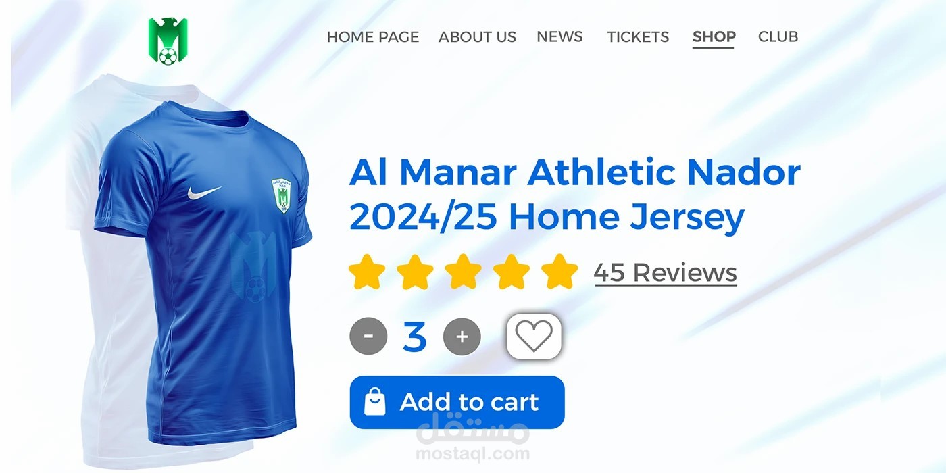Screen dimensions: 946x473
Task: Increase quantity with the plus button
Action: [462, 336]
